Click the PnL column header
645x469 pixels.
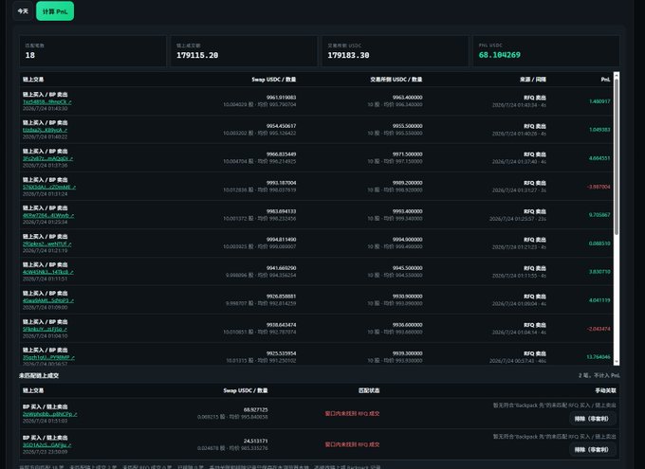tap(605, 80)
